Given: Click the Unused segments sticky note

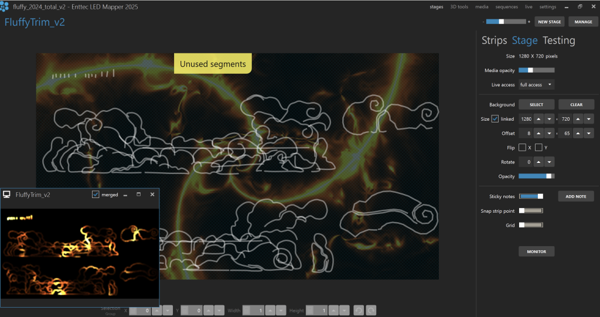Looking at the screenshot, I should pos(213,64).
